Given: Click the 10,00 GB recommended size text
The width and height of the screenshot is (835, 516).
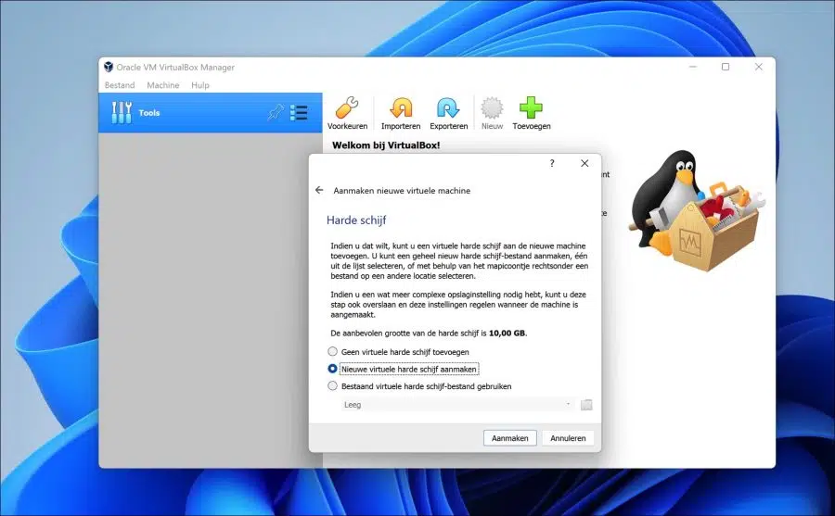Looking at the screenshot, I should (x=507, y=333).
